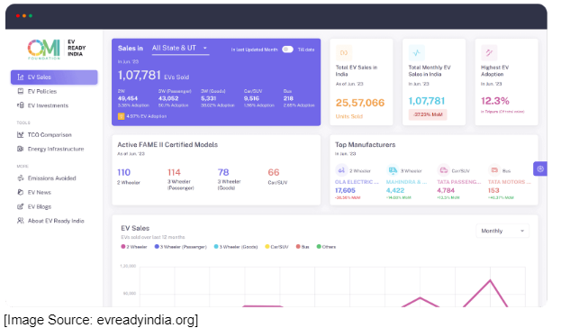561x328 pixels.
Task: Toggle the 3 Wheeler (Passenger) legend series
Action: (181, 247)
